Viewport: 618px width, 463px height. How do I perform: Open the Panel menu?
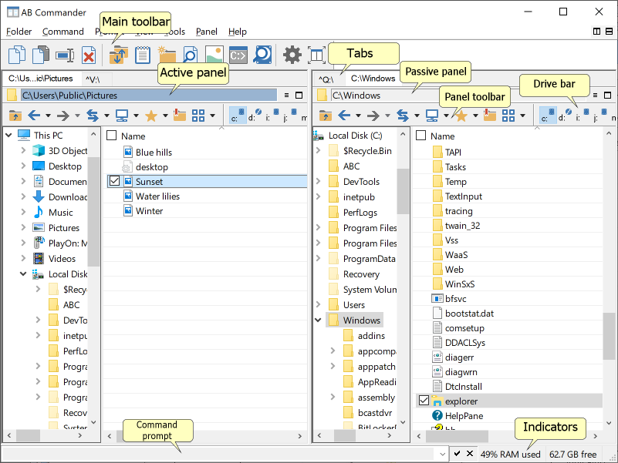pyautogui.click(x=207, y=32)
